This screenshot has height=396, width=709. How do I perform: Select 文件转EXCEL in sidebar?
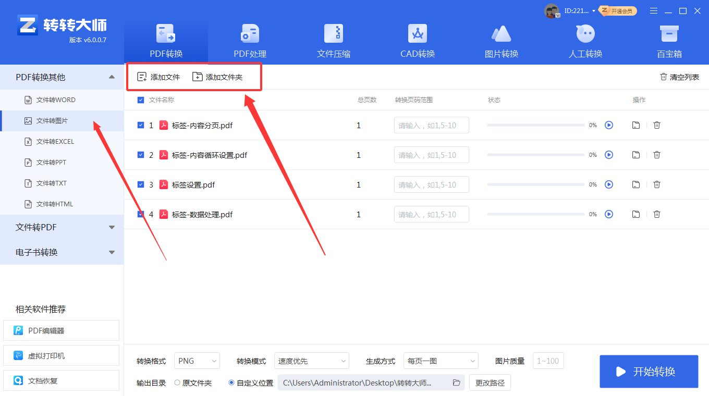pos(62,142)
